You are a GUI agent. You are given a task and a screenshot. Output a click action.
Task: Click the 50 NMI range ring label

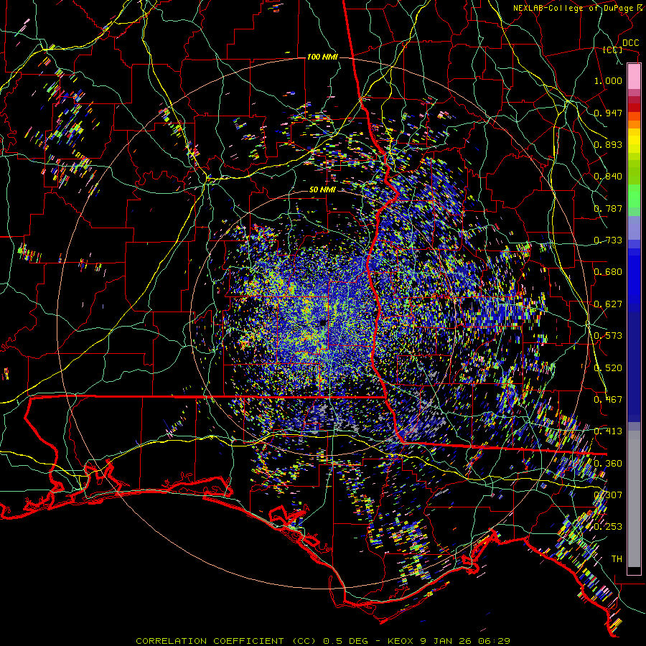click(x=322, y=190)
